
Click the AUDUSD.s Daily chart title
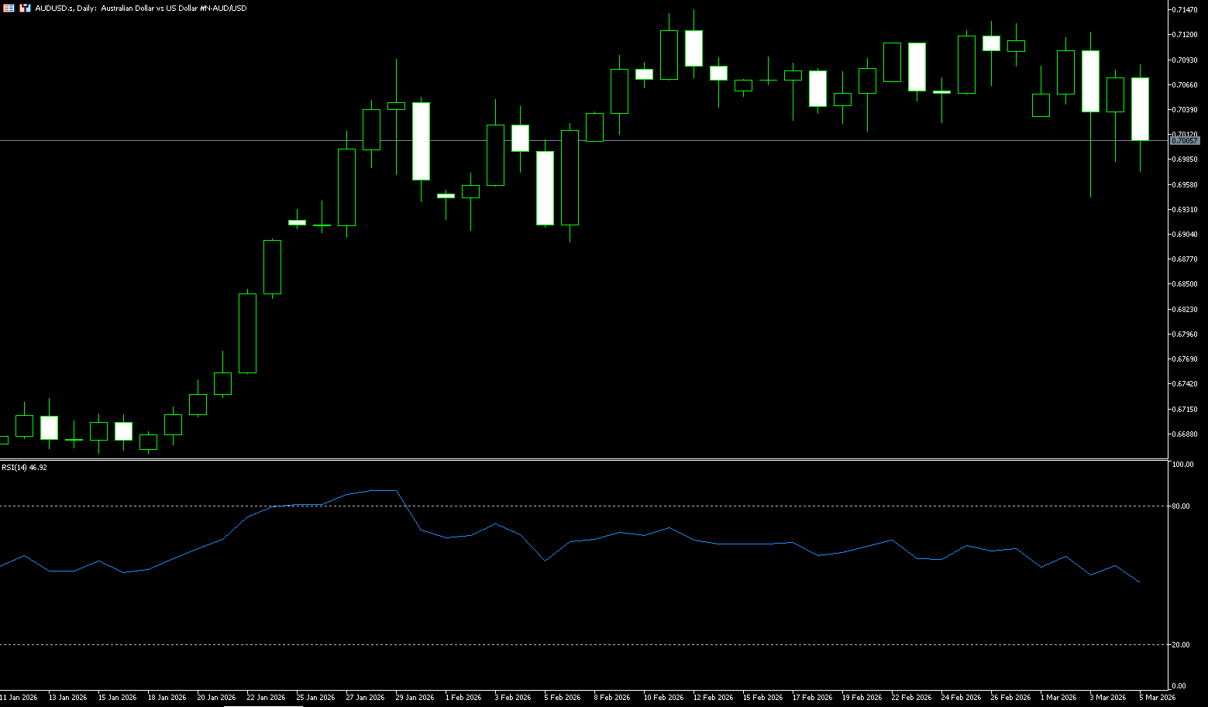(141, 8)
